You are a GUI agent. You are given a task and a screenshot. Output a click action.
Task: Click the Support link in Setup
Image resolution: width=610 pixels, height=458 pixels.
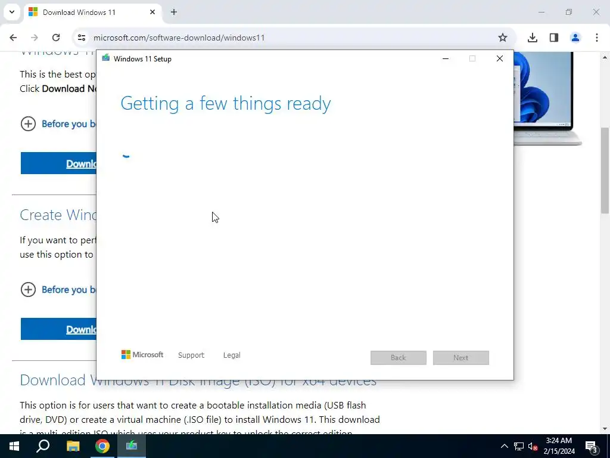click(191, 355)
